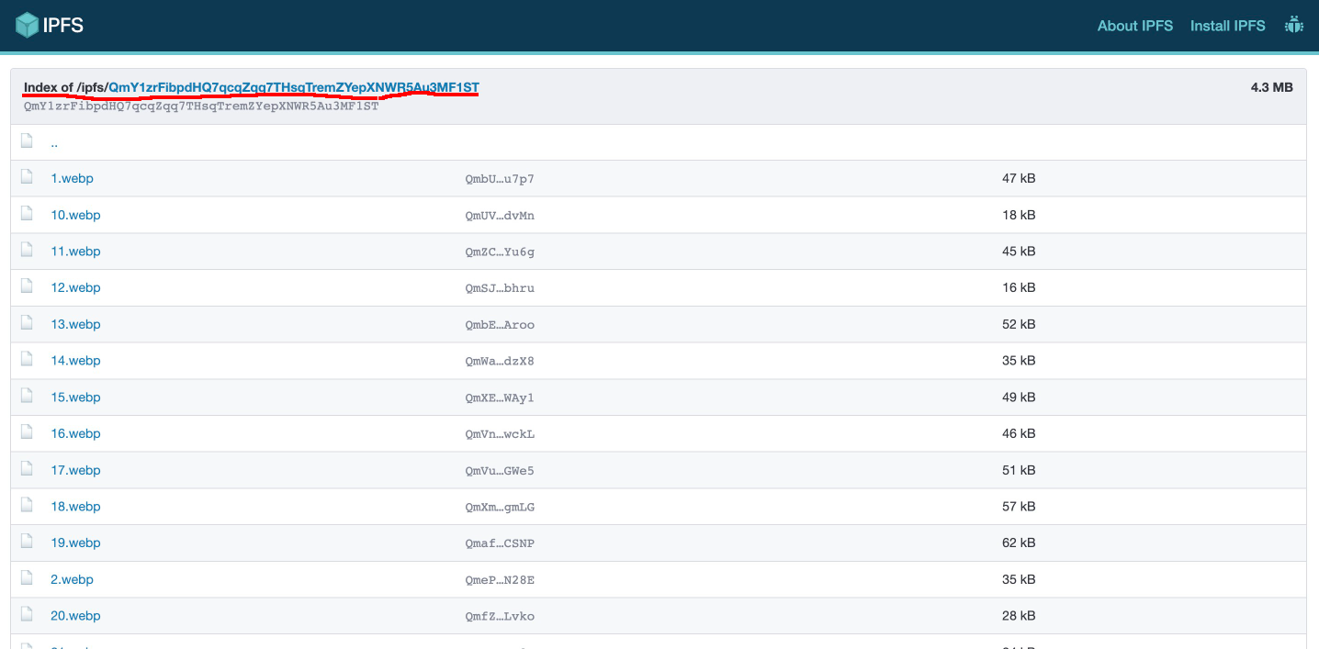The image size is (1319, 649).
Task: Open the 12.webp file
Action: click(75, 287)
